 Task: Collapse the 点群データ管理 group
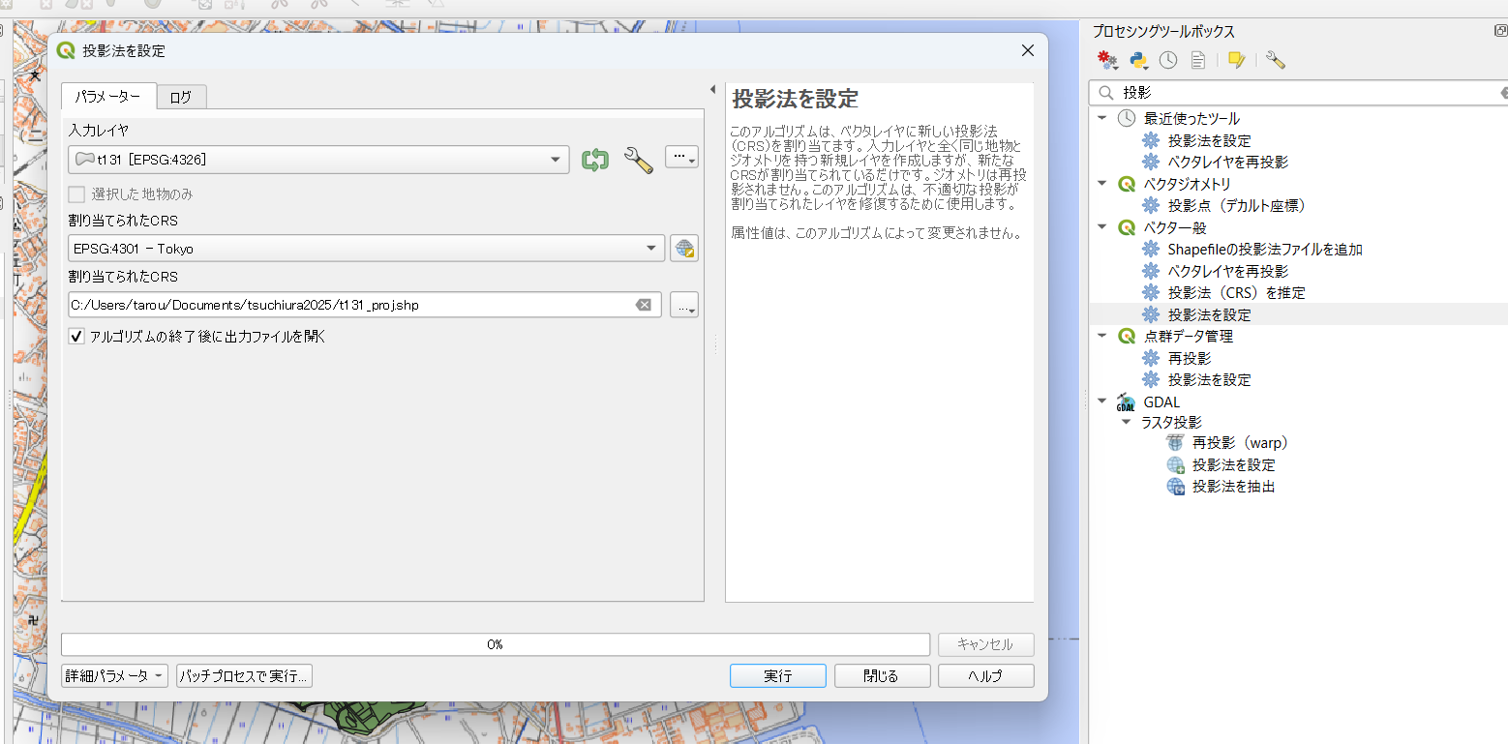click(x=1101, y=336)
